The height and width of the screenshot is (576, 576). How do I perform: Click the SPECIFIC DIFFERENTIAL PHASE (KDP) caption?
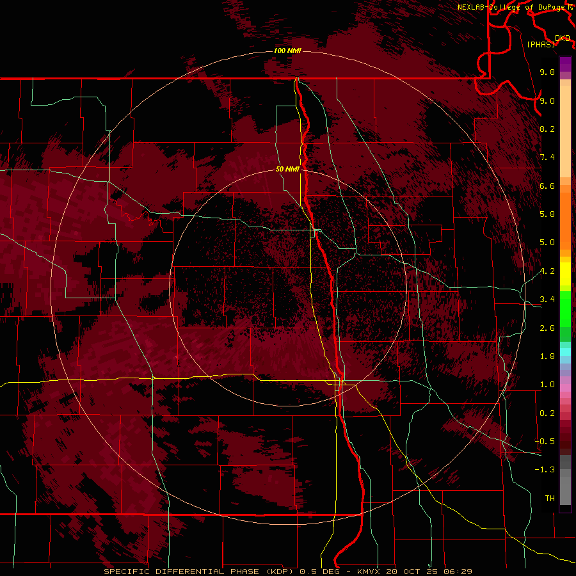pyautogui.click(x=199, y=572)
